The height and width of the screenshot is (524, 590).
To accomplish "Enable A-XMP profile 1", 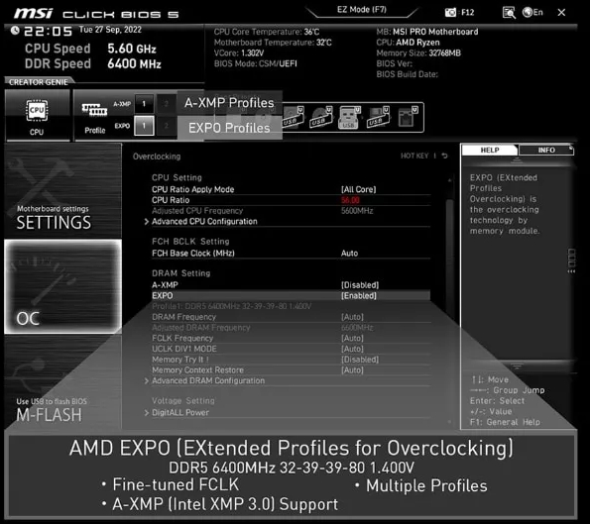I will point(144,104).
